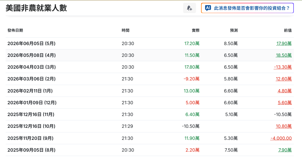Click the 美國非農就業人數 title

36,8
